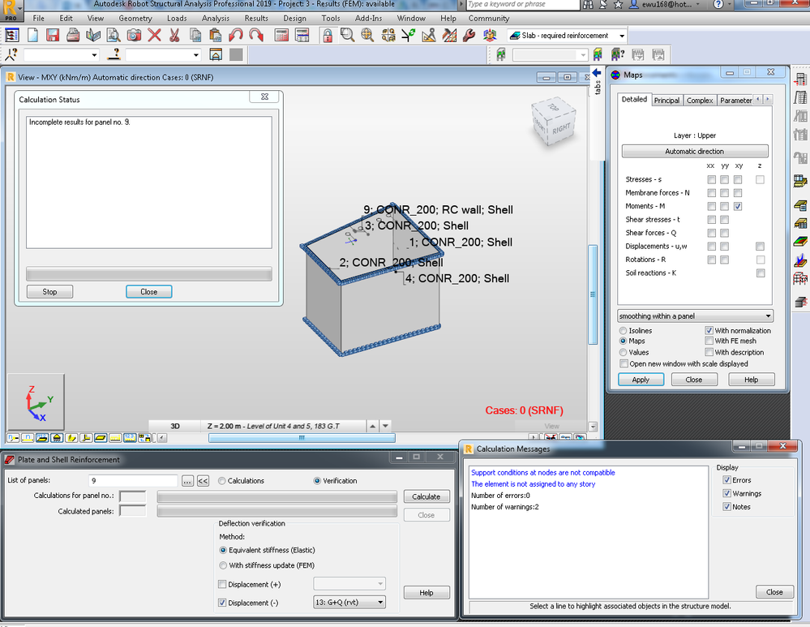Check the Moments - M xy checkbox
Viewport: 810px width, 627px height.
pyautogui.click(x=738, y=206)
